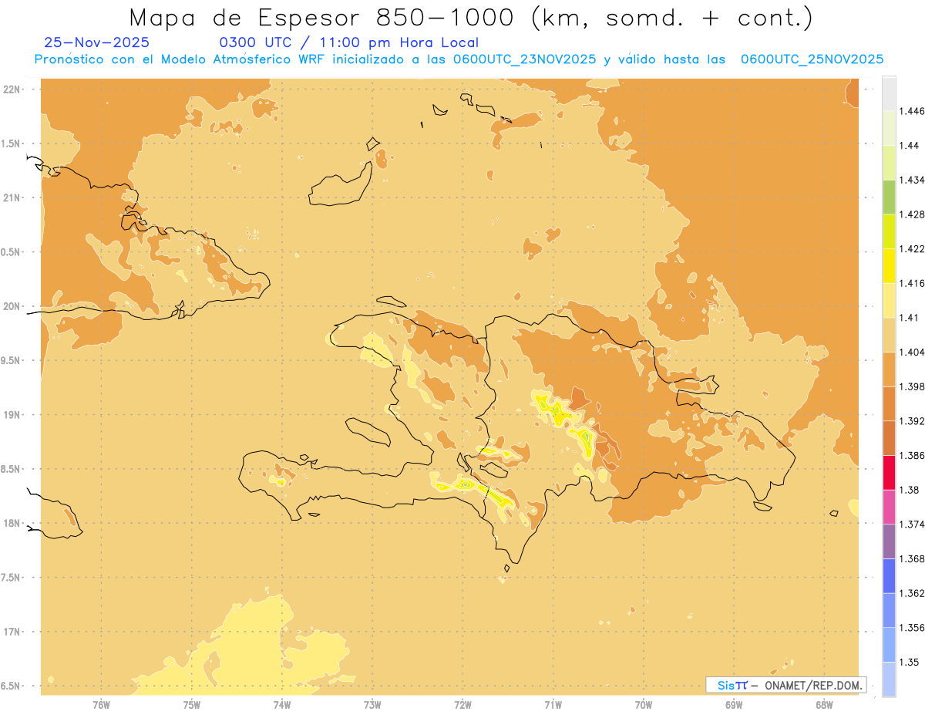925x715 pixels.
Task: Click the colorbar value '1.35'
Action: (x=911, y=663)
